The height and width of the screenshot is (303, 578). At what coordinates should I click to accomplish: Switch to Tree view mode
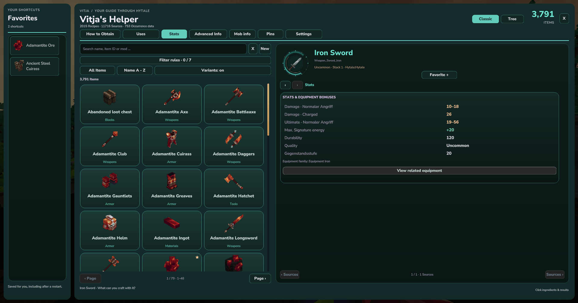click(x=512, y=19)
